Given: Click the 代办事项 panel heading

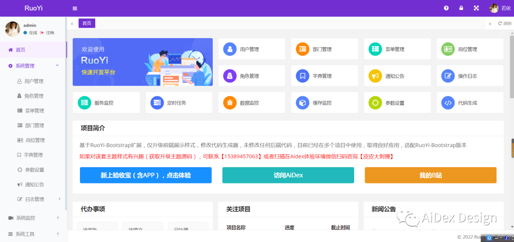Looking at the screenshot, I should pyautogui.click(x=93, y=209).
